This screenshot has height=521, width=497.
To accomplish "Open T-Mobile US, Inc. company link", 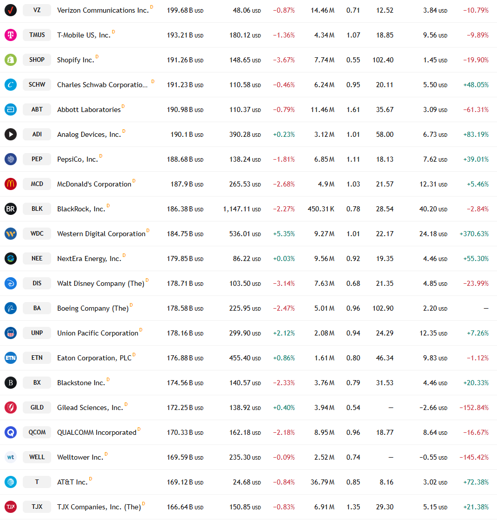I will click(84, 35).
